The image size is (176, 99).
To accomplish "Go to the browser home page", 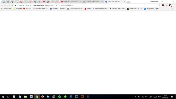I will click(12, 5).
